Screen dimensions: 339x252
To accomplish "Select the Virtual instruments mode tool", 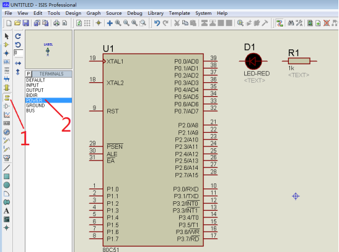I will [x=7, y=157].
